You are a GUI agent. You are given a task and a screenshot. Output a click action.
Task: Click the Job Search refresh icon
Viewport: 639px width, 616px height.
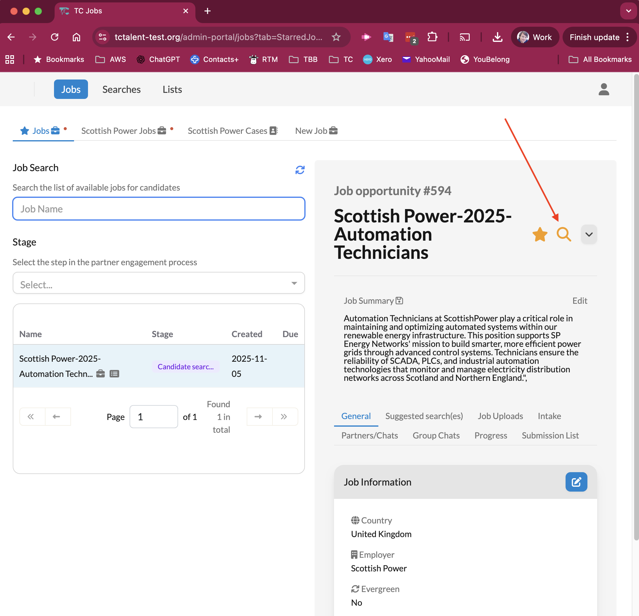coord(299,170)
